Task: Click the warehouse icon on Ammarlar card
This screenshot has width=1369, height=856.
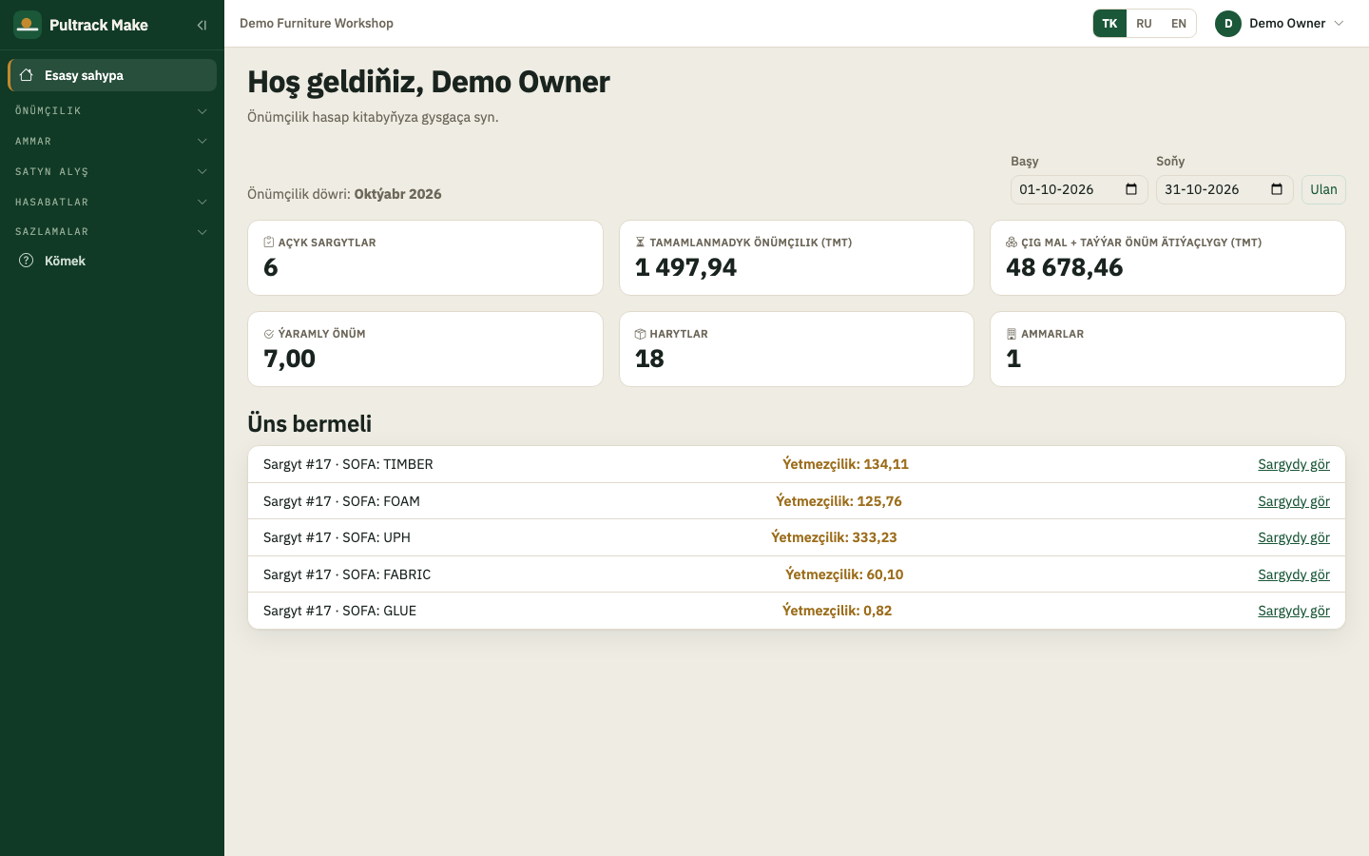Action: (x=1012, y=334)
